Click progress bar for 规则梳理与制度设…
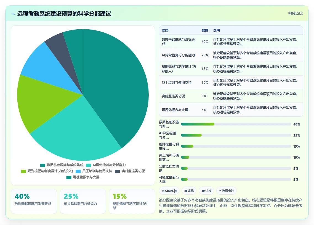 coord(236,146)
